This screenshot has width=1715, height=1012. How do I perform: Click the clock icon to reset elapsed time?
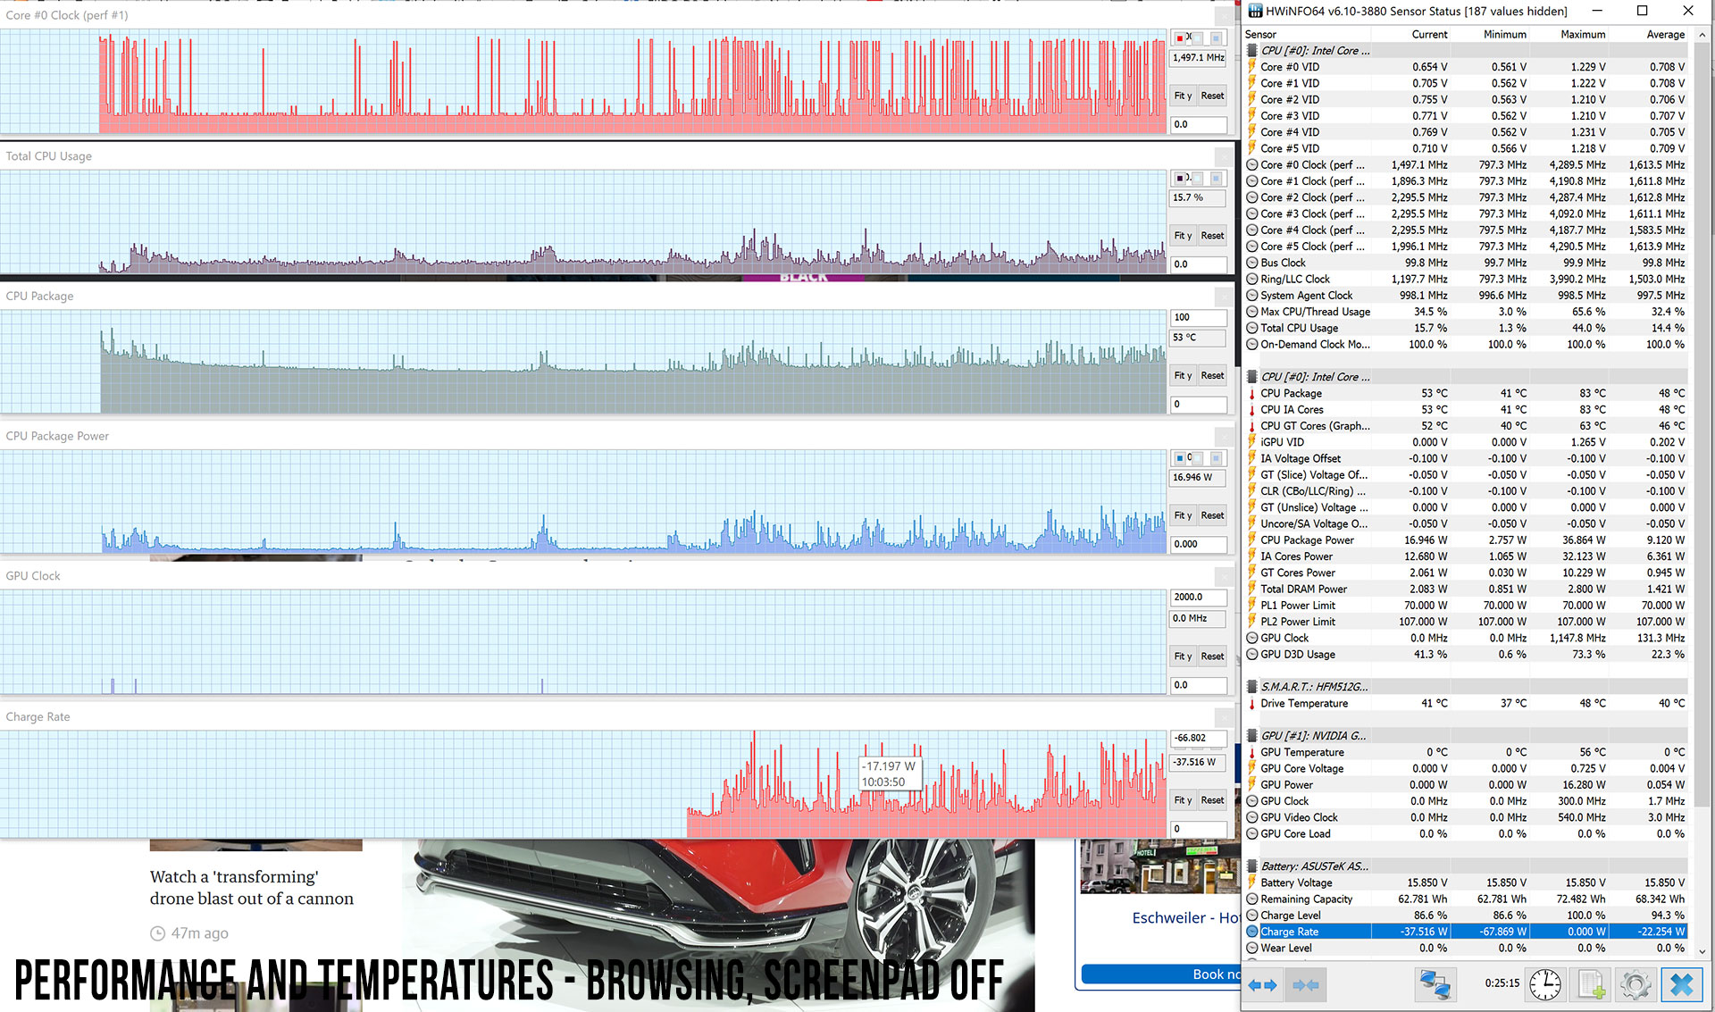(1545, 984)
